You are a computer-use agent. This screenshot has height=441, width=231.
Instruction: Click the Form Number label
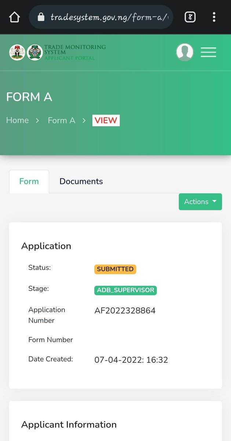51,340
